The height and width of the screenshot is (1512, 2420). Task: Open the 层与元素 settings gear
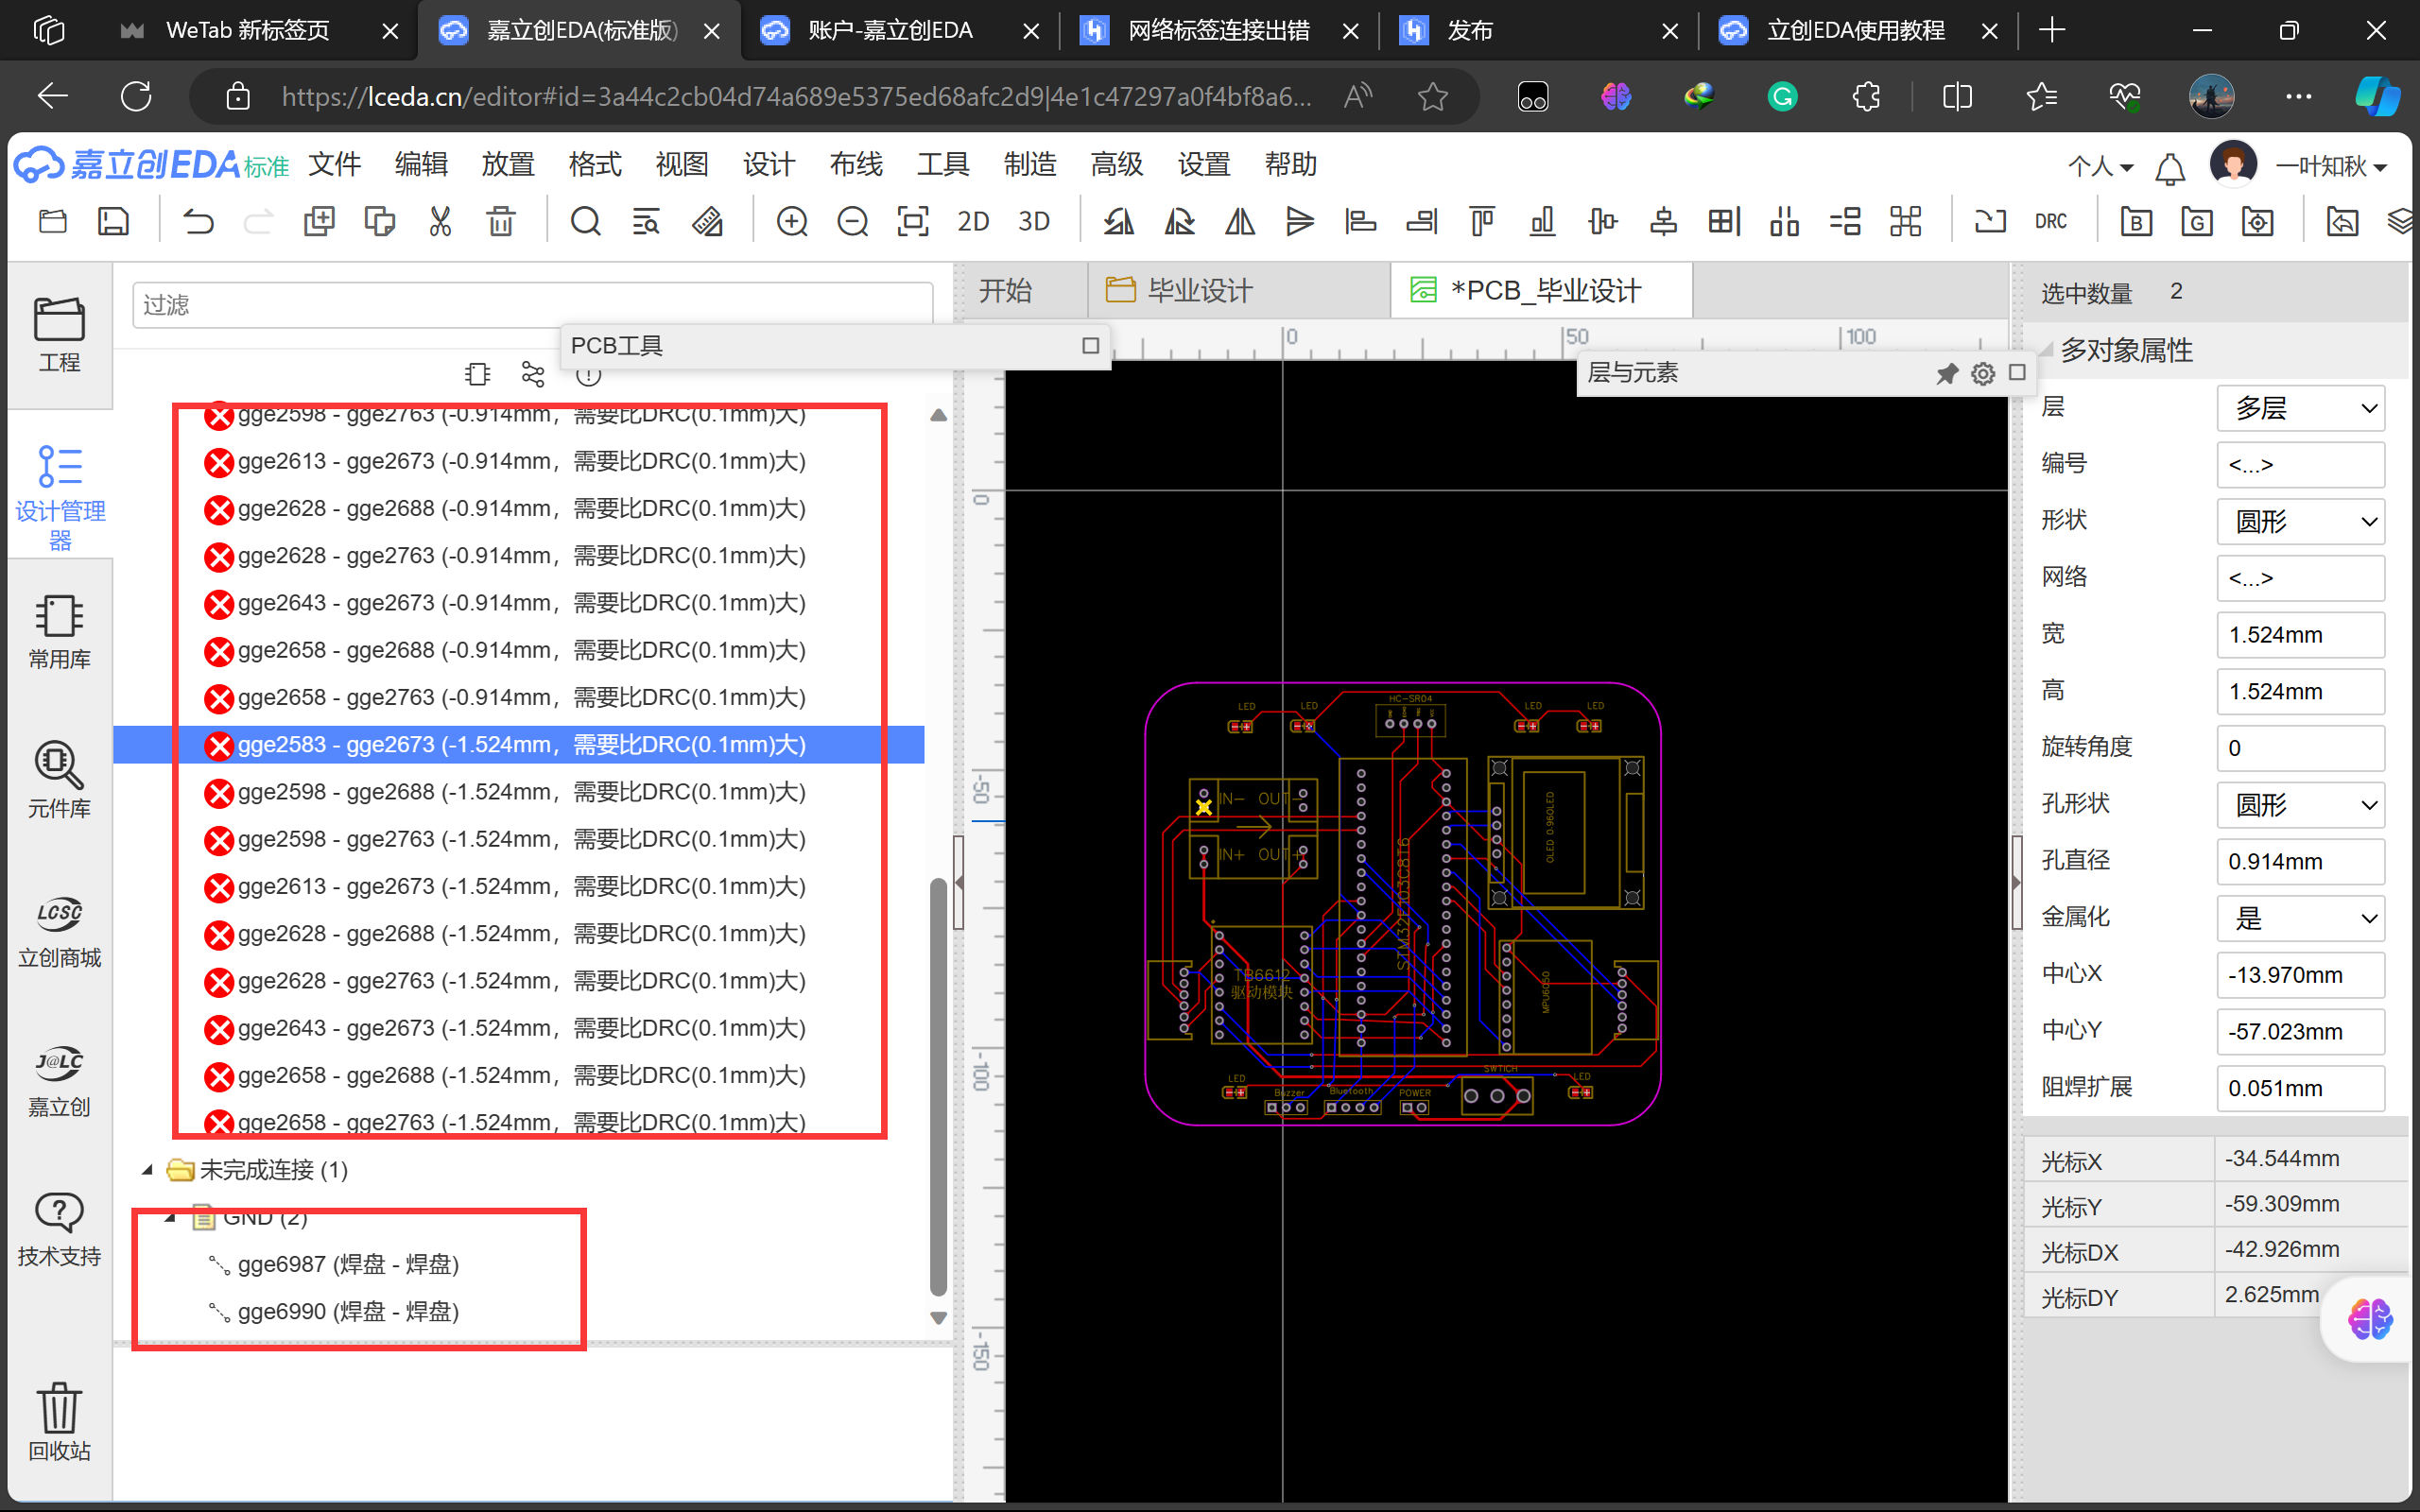1982,373
